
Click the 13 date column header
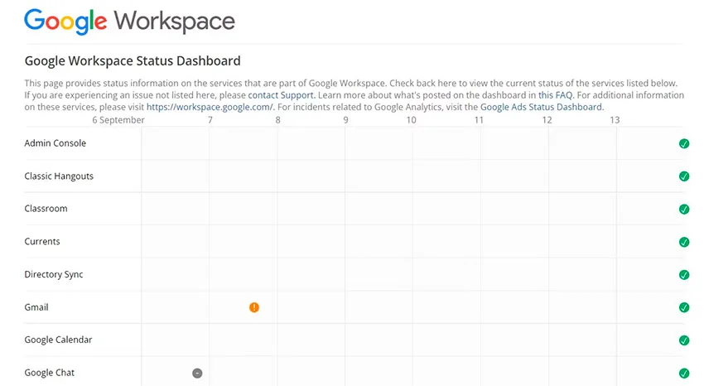tap(615, 120)
